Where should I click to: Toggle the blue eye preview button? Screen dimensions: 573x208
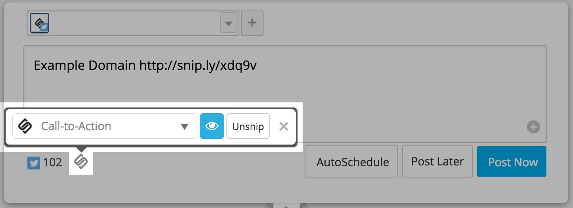(212, 126)
